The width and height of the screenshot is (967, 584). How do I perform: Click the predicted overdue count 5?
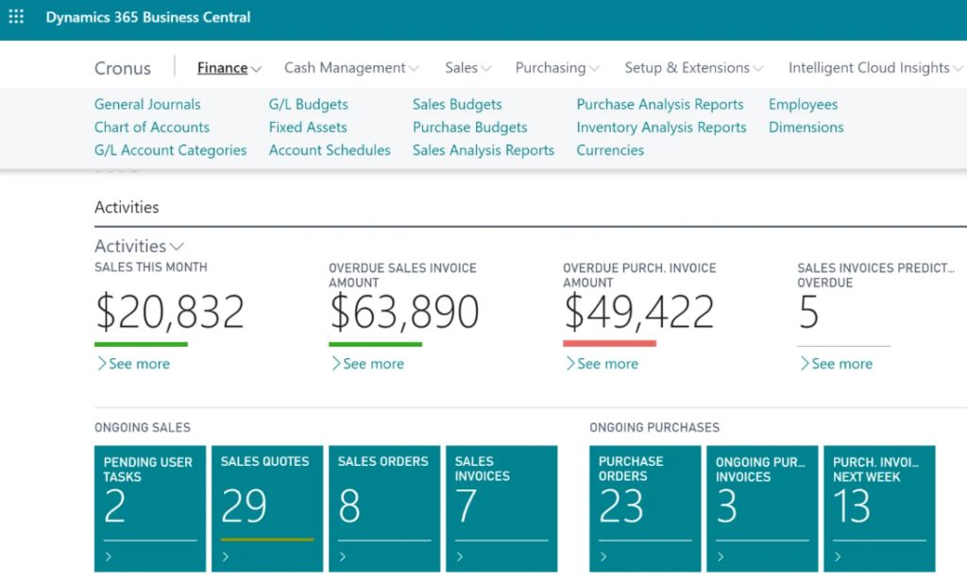(x=808, y=312)
